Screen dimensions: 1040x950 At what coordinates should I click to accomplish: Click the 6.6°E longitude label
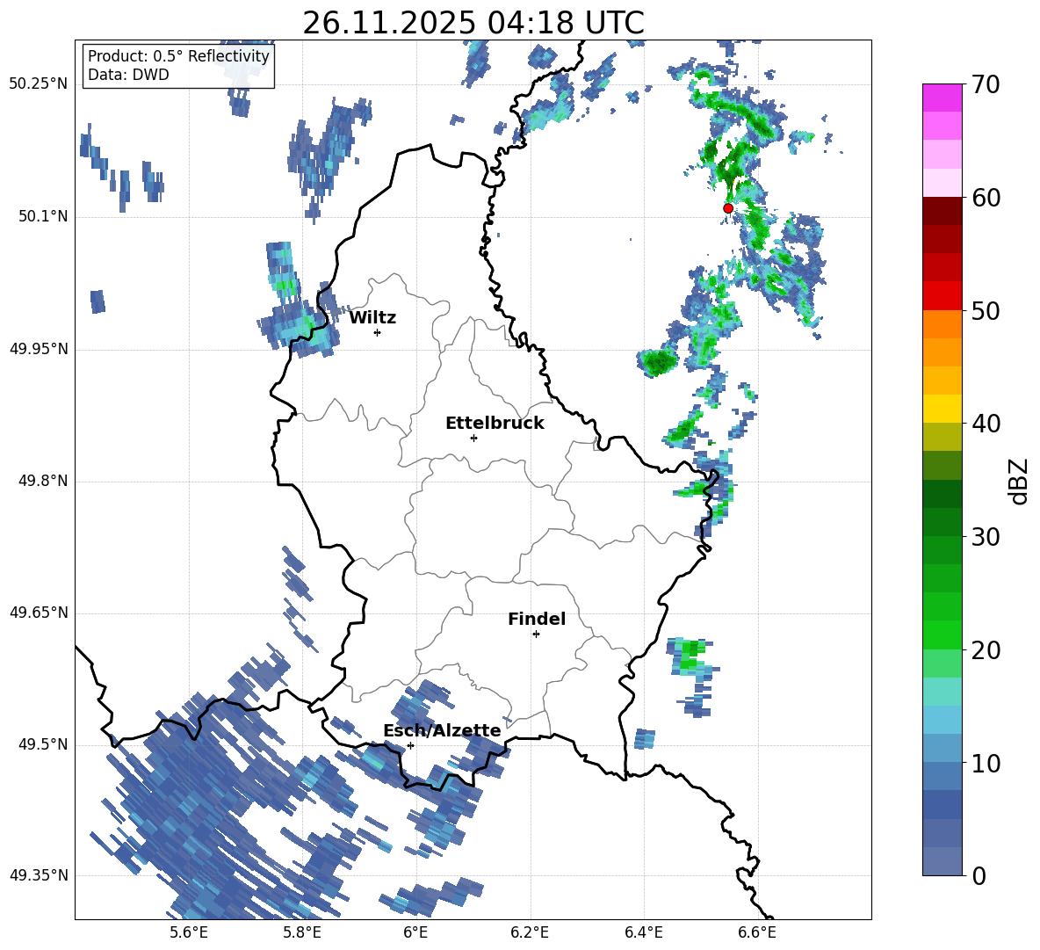click(x=757, y=933)
